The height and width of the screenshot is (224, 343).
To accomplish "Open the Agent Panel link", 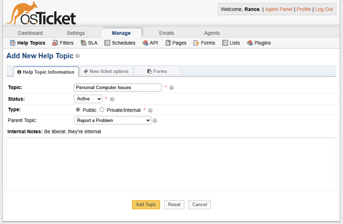I will click(x=279, y=9).
